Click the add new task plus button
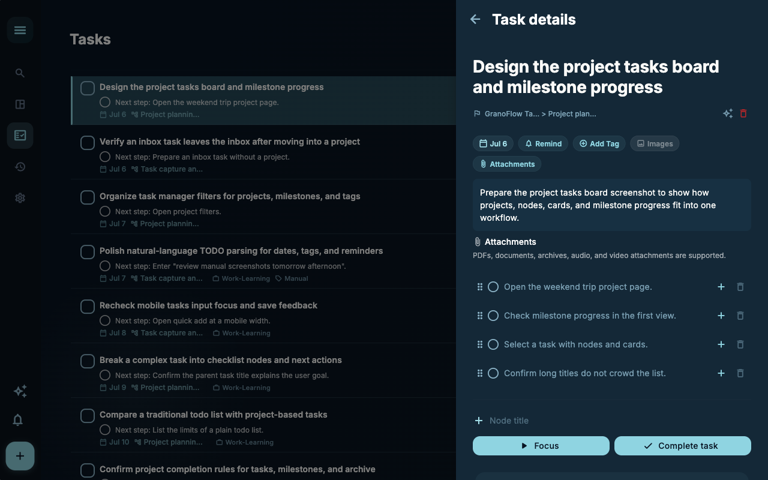 tap(20, 456)
